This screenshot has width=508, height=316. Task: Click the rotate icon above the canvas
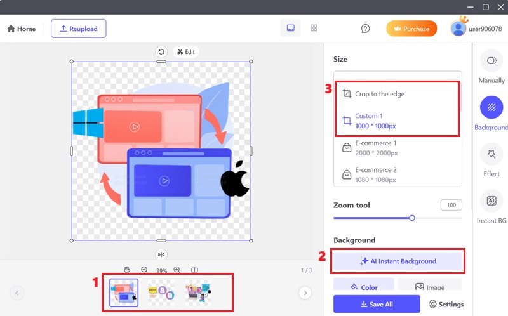(x=161, y=52)
